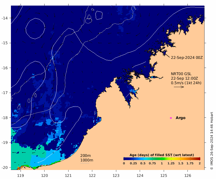Click the Age of filled SST colorbar title
Screen dimensions: 216x179
(x=162, y=155)
